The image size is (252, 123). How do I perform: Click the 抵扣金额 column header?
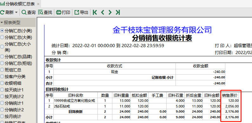pyautogui.click(x=139, y=95)
